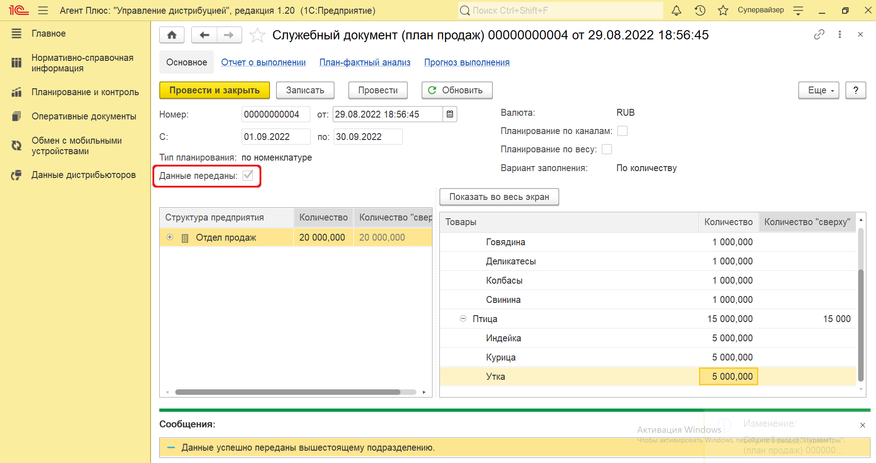Open the history clock icon
Image resolution: width=876 pixels, height=463 pixels.
pos(700,10)
